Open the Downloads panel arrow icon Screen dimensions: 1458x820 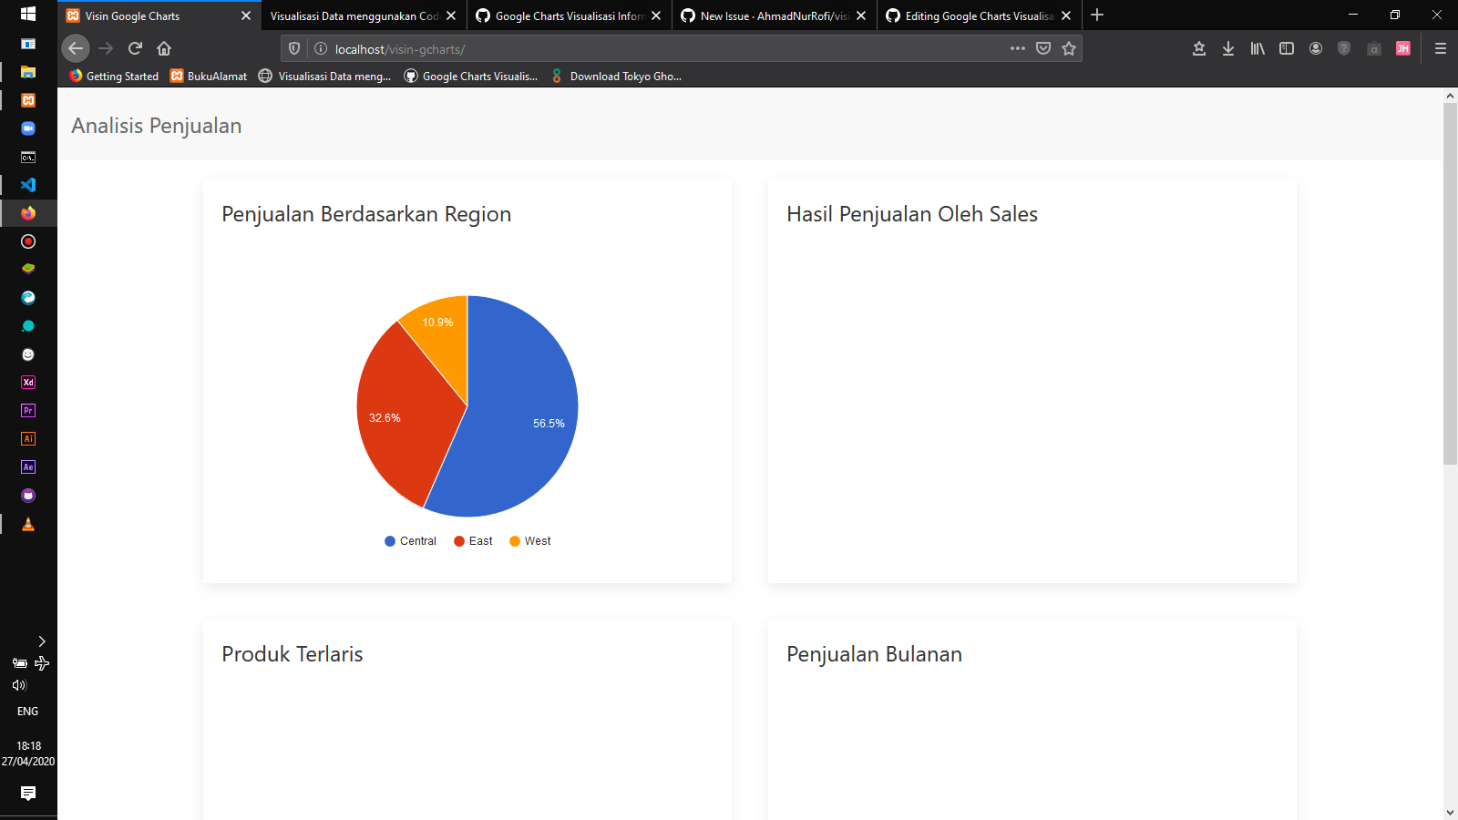[x=1228, y=48]
